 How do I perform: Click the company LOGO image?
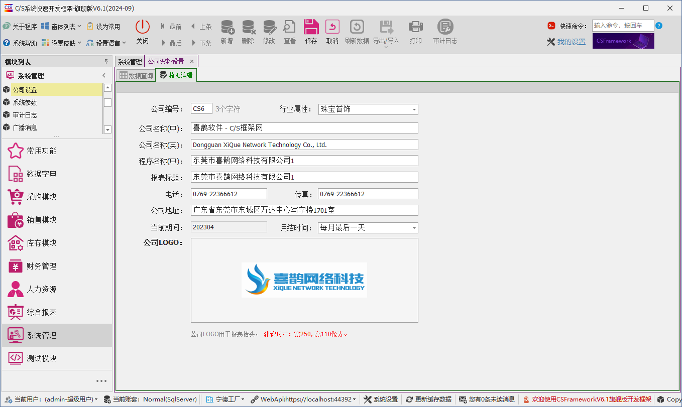pyautogui.click(x=304, y=280)
